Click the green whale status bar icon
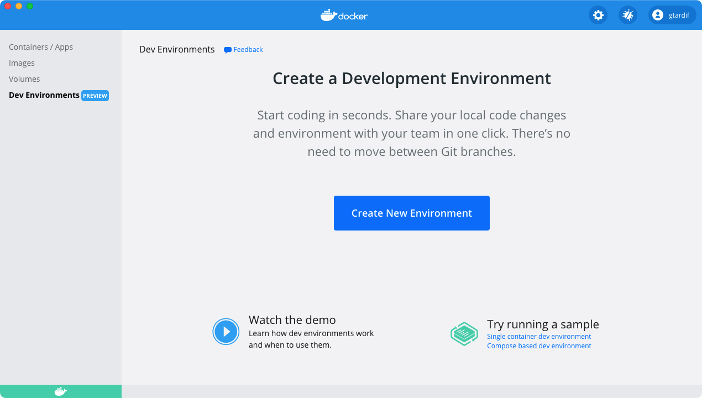Image resolution: width=702 pixels, height=398 pixels. 60,391
